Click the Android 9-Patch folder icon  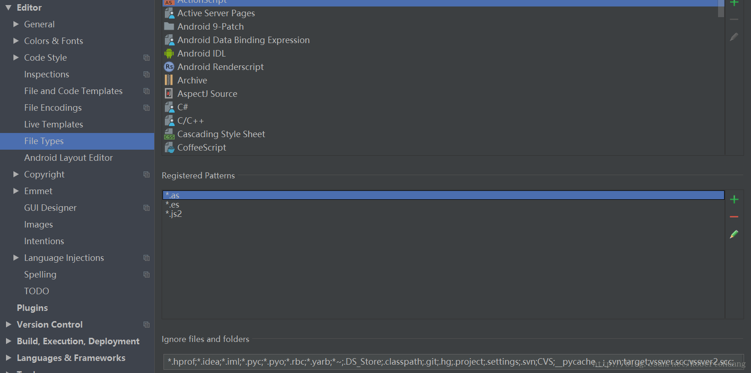click(169, 27)
